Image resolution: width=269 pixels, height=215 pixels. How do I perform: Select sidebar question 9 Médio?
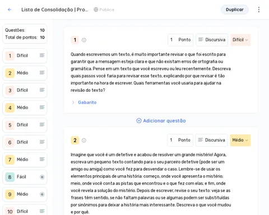[25, 194]
